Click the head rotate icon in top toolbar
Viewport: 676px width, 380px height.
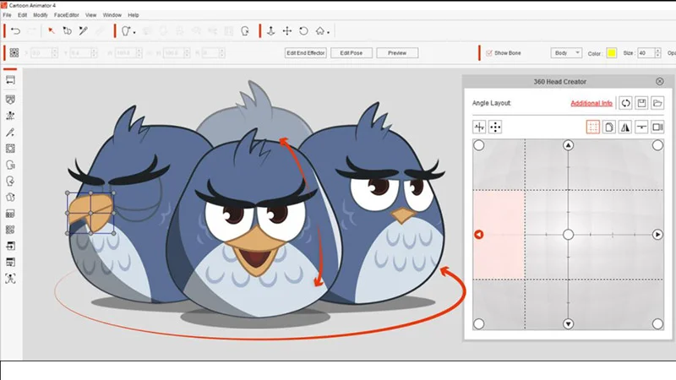[245, 31]
